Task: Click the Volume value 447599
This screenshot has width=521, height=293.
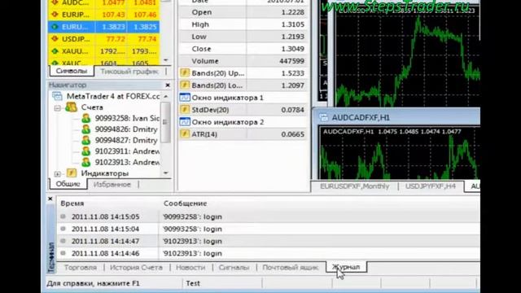Action: tap(291, 61)
